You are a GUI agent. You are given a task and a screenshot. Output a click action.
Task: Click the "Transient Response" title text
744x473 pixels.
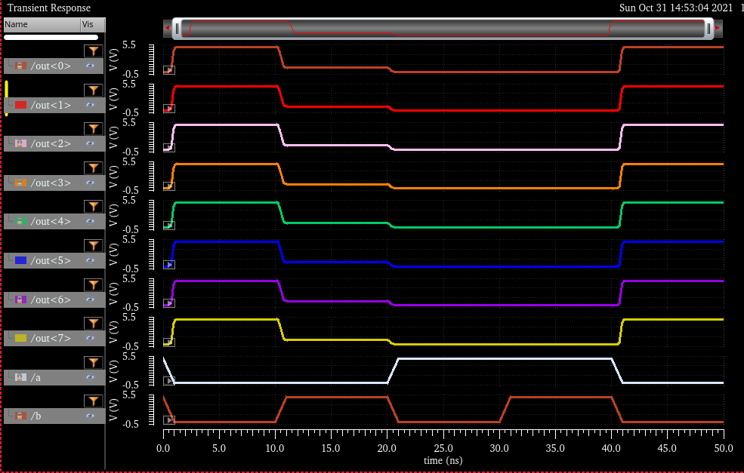49,8
